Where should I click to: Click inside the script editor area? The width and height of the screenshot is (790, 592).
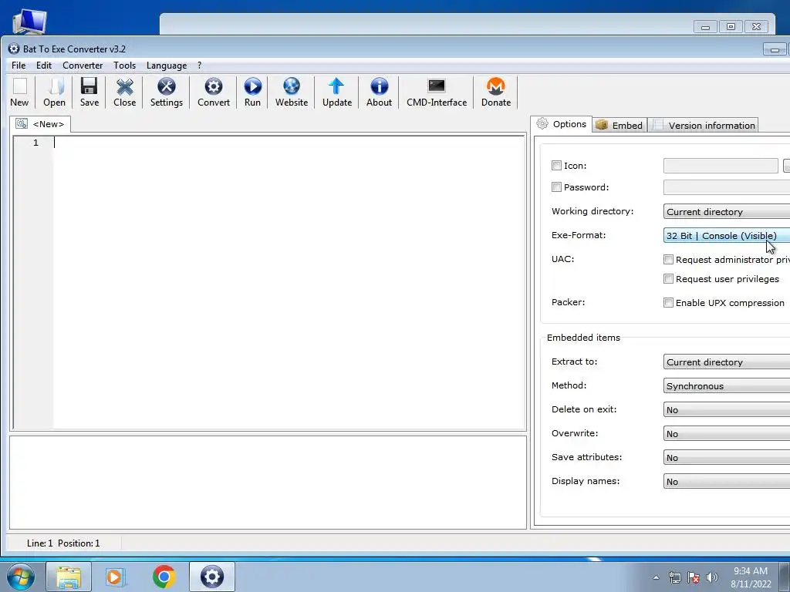(289, 282)
